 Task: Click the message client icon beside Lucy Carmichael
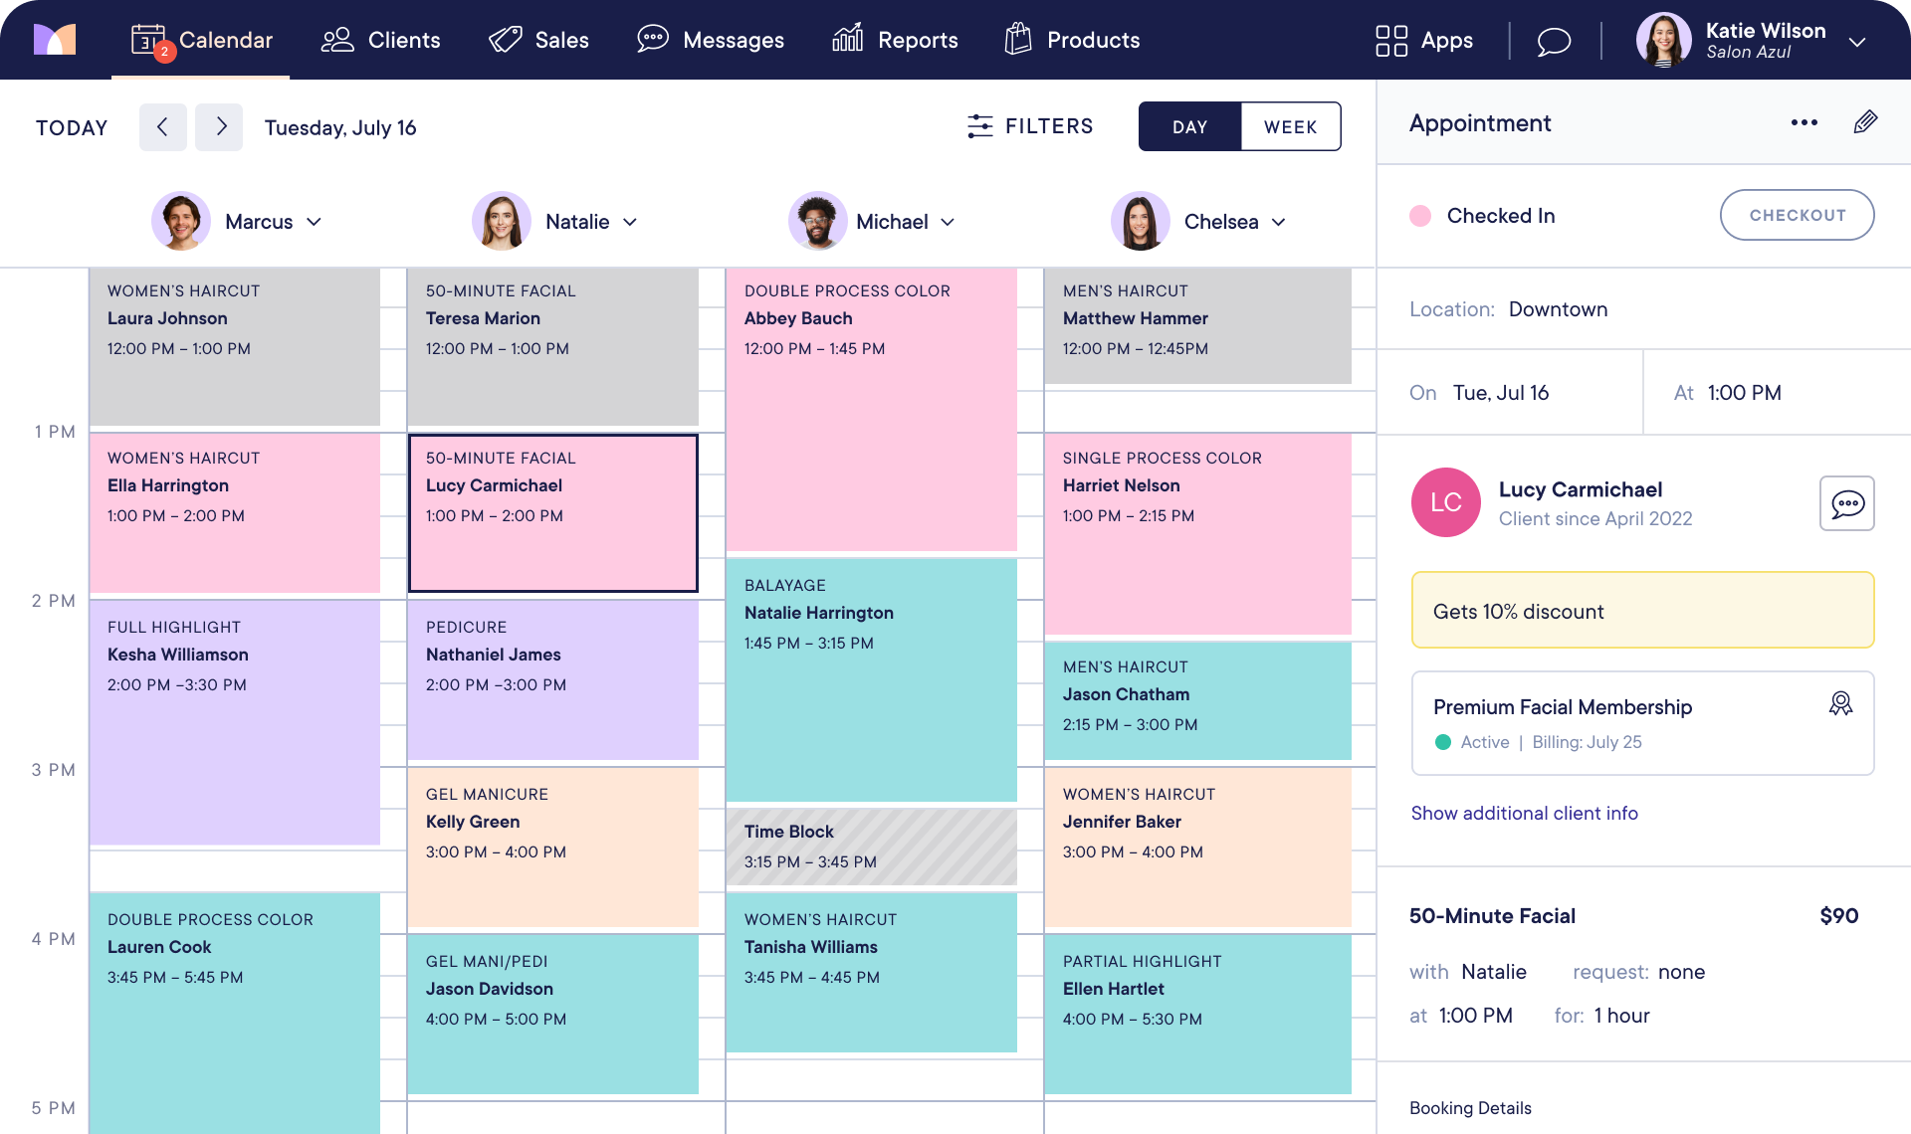coord(1846,503)
